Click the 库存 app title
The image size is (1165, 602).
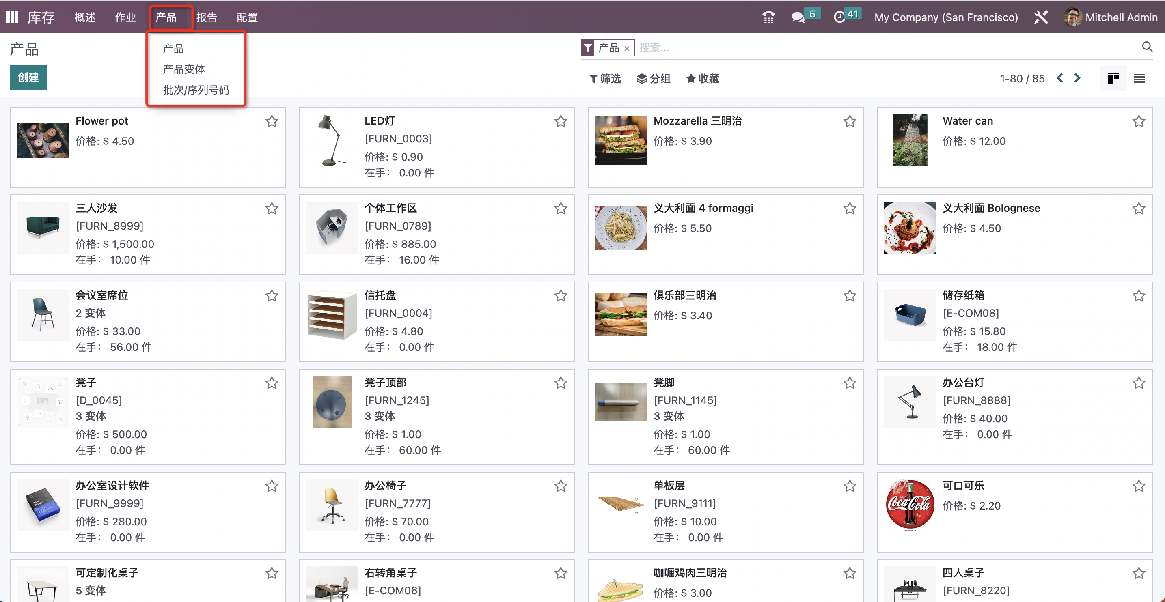click(x=41, y=17)
